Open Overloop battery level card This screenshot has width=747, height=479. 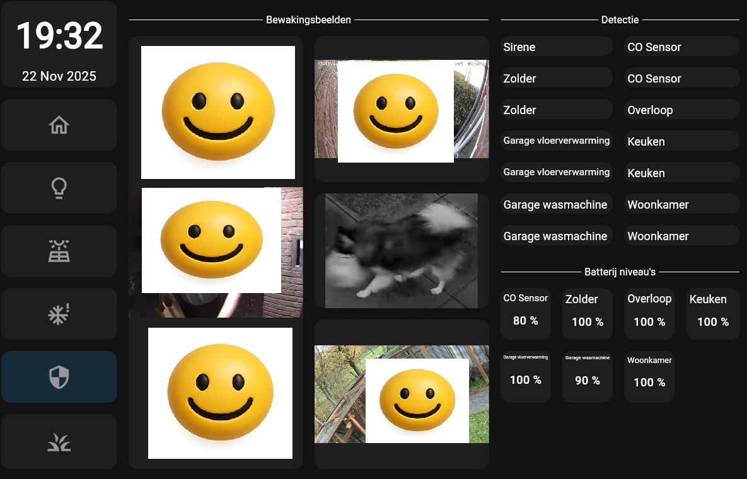[649, 313]
